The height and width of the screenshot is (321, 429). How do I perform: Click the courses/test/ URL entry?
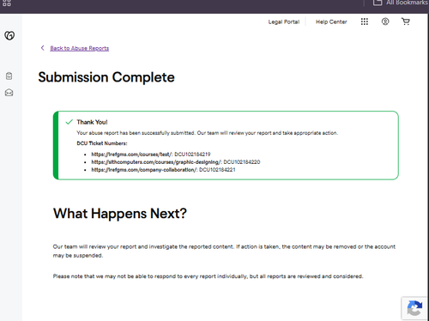[x=132, y=154]
